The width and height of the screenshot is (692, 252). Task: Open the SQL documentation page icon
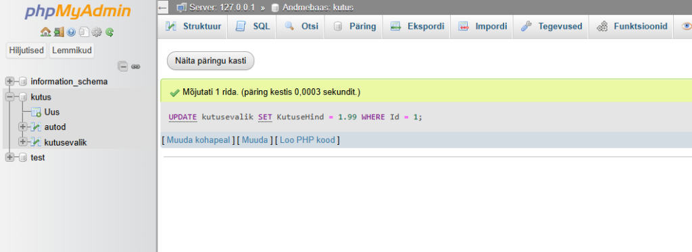[x=84, y=32]
